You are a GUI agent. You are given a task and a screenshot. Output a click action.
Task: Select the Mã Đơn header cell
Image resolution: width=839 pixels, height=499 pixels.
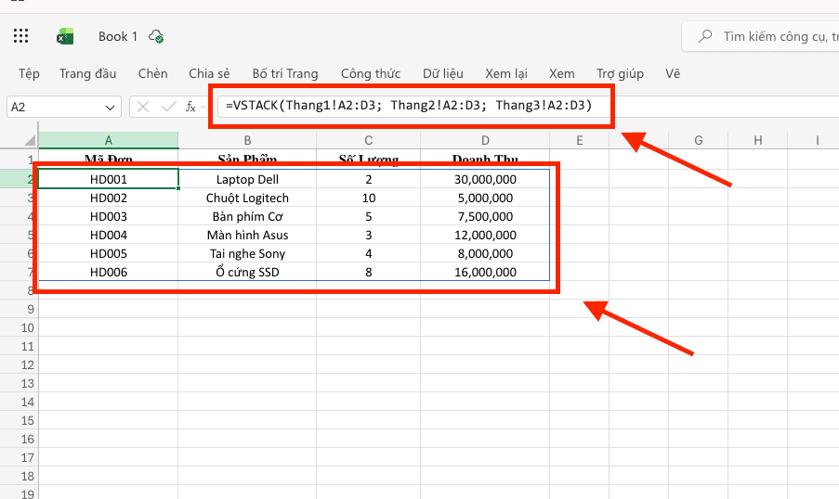pyautogui.click(x=109, y=160)
